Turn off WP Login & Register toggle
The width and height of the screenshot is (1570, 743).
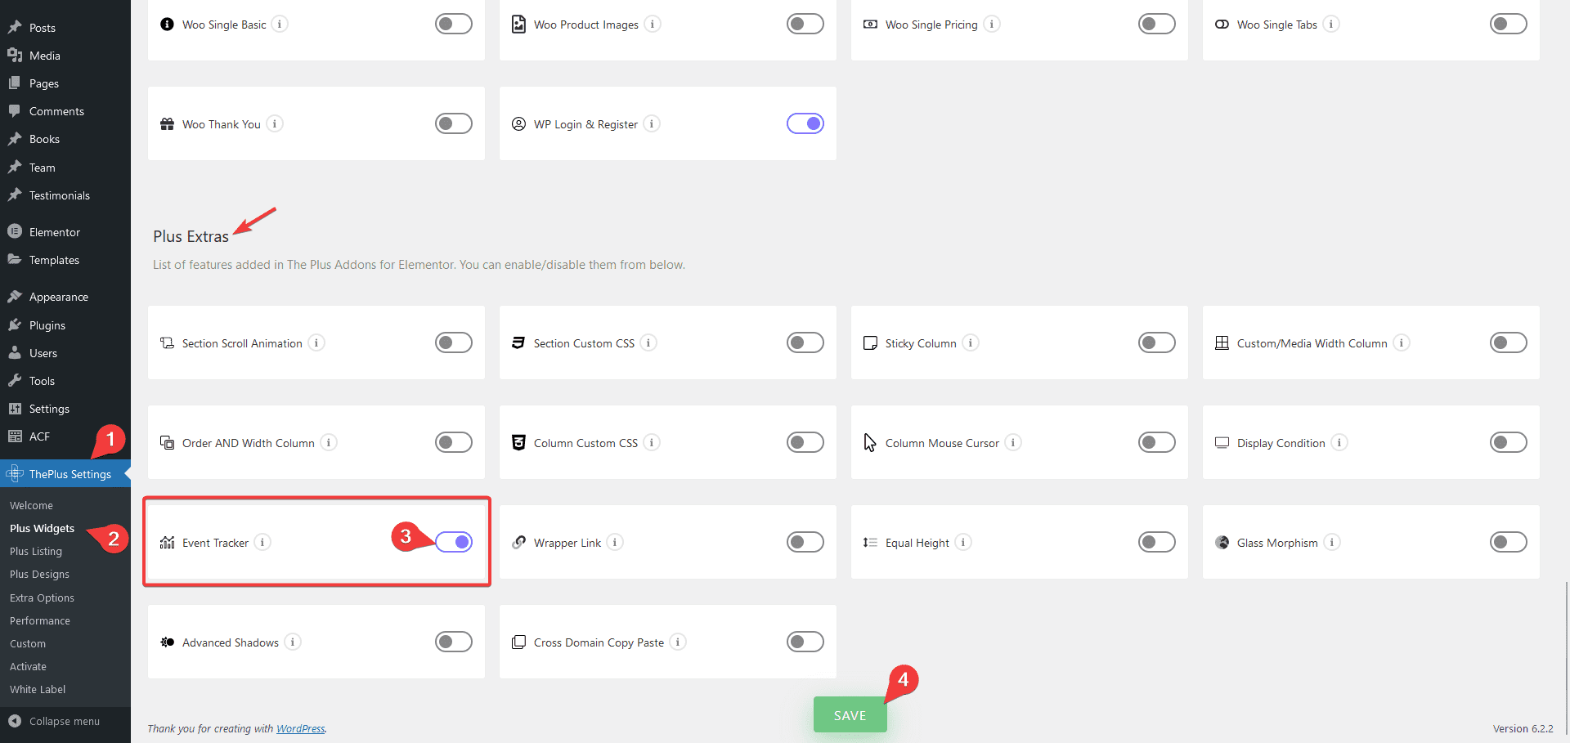(x=805, y=123)
